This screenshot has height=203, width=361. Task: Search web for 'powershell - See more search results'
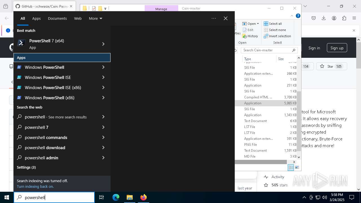pos(55,117)
